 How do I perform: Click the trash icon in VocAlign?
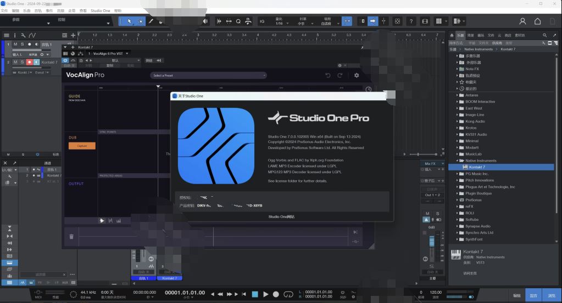(71, 237)
